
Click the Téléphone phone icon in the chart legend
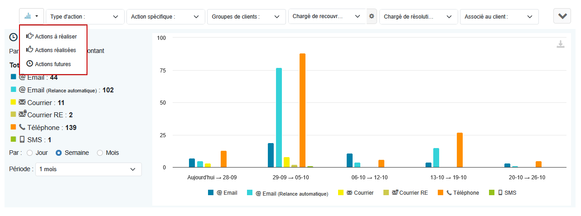point(449,193)
